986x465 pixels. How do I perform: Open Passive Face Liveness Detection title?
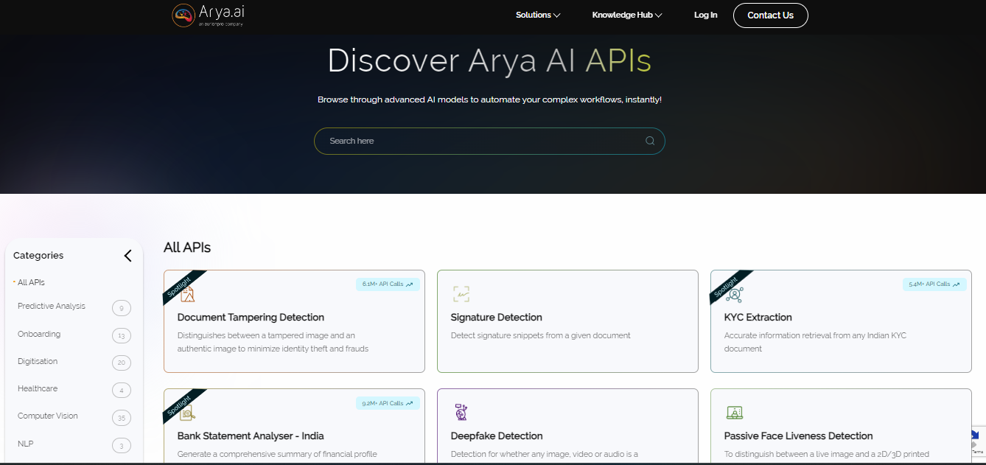point(798,436)
